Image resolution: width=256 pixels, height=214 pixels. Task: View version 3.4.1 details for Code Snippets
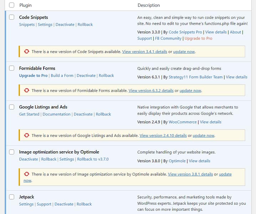pyautogui.click(x=144, y=52)
